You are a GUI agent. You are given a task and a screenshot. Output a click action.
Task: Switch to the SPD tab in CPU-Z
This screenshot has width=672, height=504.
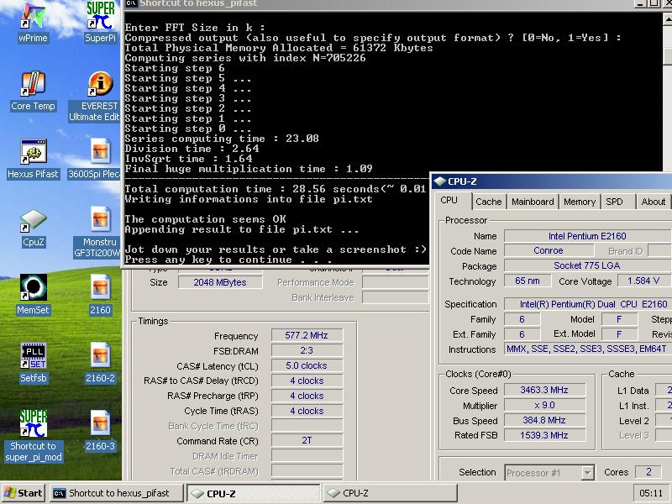tap(614, 202)
